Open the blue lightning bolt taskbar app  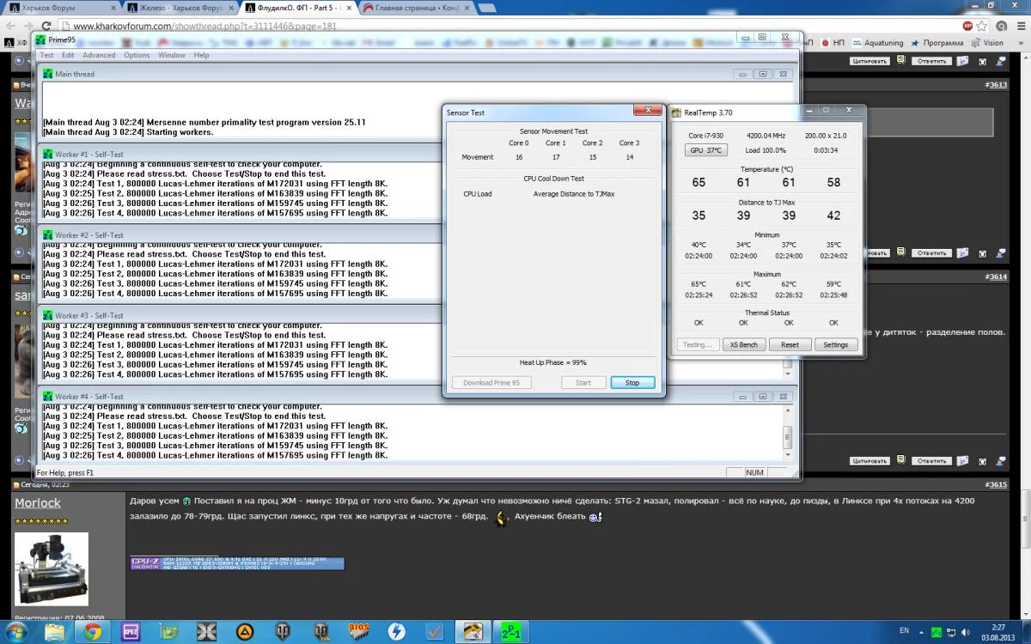(x=396, y=632)
